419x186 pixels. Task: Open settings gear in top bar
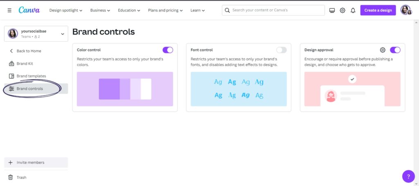coord(342,10)
